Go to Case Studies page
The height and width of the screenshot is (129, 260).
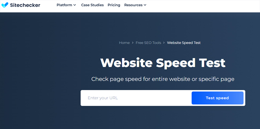[x=92, y=5]
